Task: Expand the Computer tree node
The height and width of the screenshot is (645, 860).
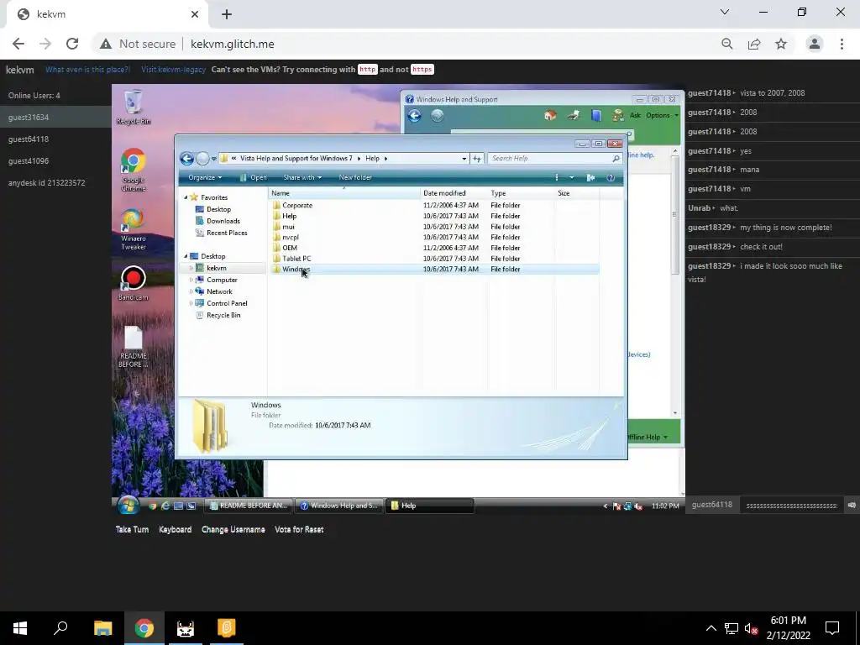Action: (x=191, y=280)
